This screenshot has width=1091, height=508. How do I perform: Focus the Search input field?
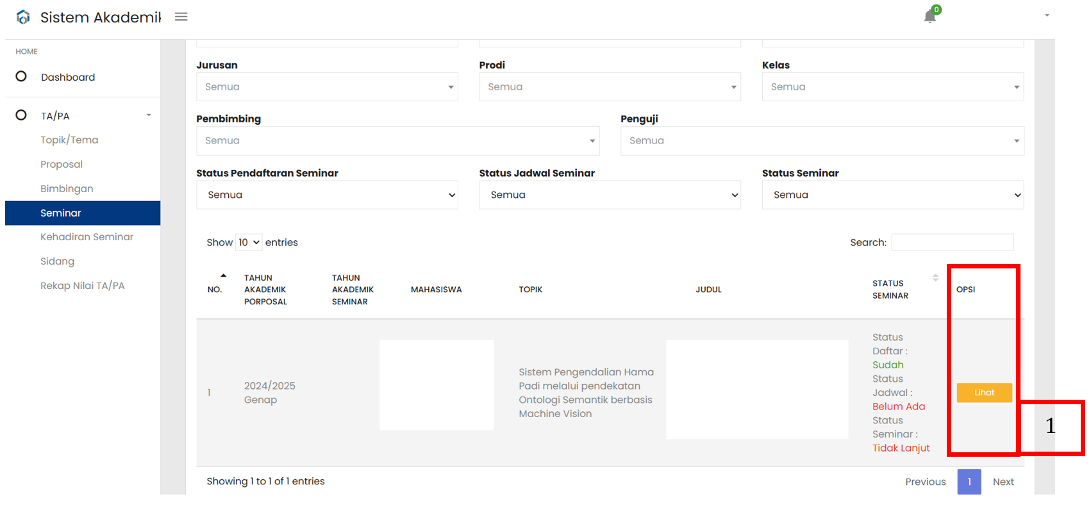pyautogui.click(x=953, y=242)
